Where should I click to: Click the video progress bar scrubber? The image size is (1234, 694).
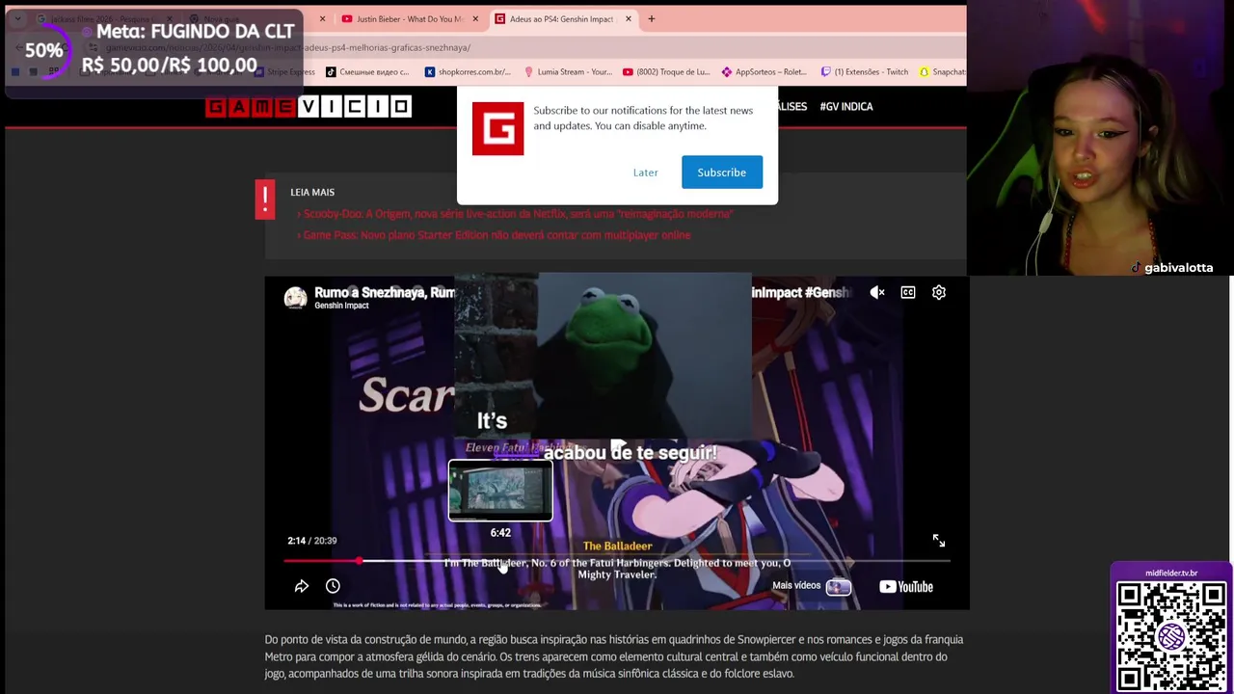[x=360, y=560]
